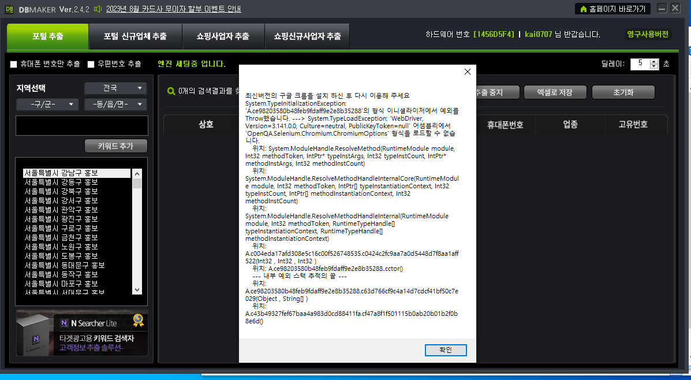The image size is (691, 380).
Task: Enable the 휴대폰 번호만 추출 checkbox
Action: (13, 64)
